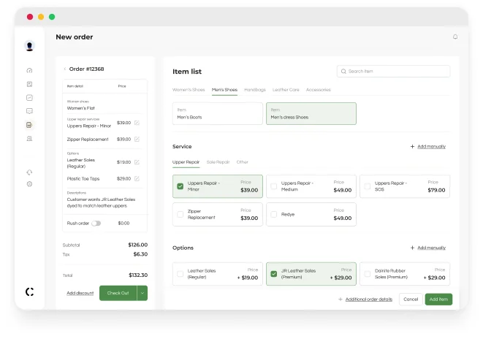Toggle the Rush order switch
Screen dimensions: 483x339
coord(96,224)
